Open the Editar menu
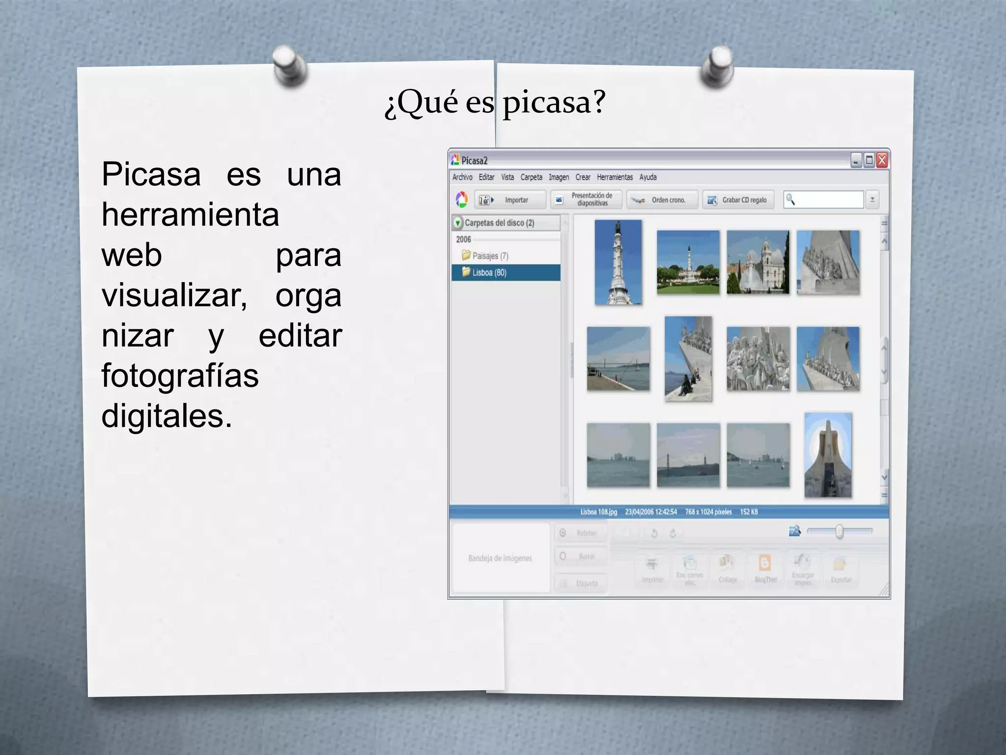The image size is (1006, 755). [x=487, y=177]
